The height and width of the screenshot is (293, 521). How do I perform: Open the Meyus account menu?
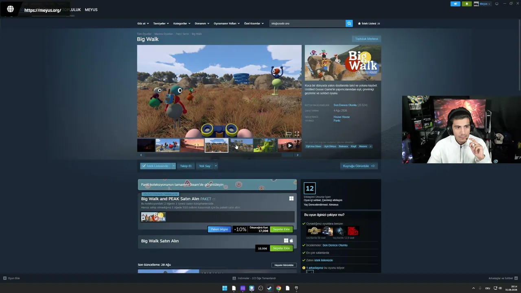click(482, 4)
